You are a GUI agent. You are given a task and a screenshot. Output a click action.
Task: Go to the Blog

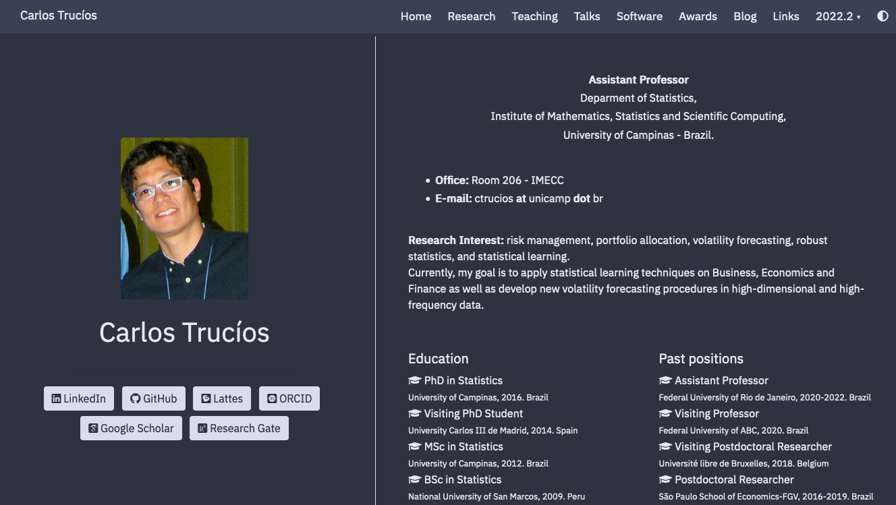click(745, 16)
